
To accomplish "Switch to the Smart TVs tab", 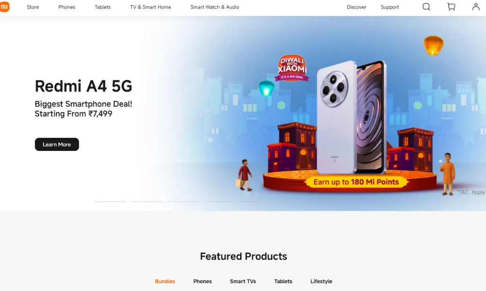I will [x=243, y=281].
